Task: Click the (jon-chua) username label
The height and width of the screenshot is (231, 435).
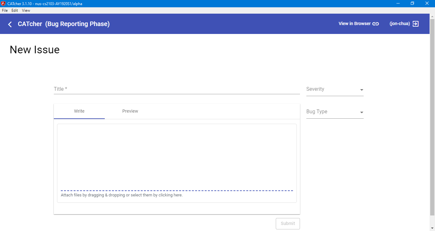Action: 400,24
